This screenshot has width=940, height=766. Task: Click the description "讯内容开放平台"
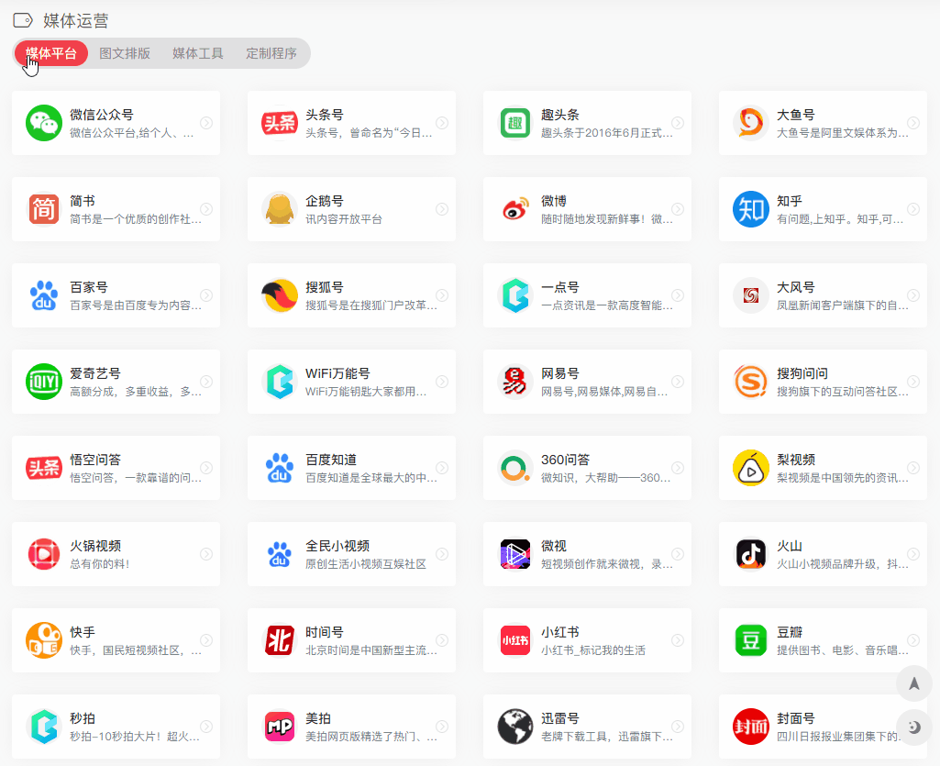pyautogui.click(x=344, y=219)
